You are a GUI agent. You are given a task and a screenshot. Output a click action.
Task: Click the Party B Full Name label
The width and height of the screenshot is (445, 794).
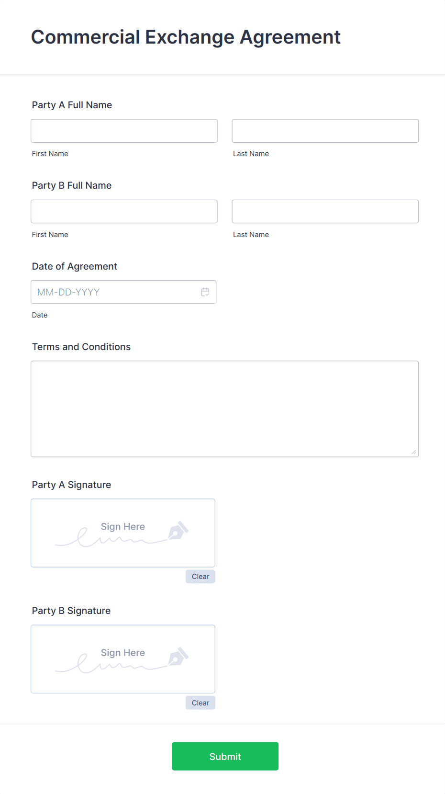pyautogui.click(x=72, y=185)
